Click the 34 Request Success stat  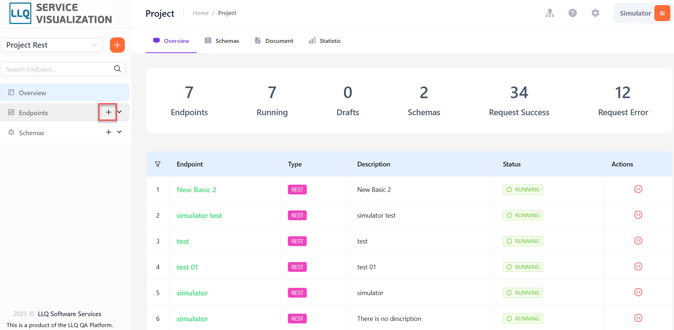click(x=519, y=101)
